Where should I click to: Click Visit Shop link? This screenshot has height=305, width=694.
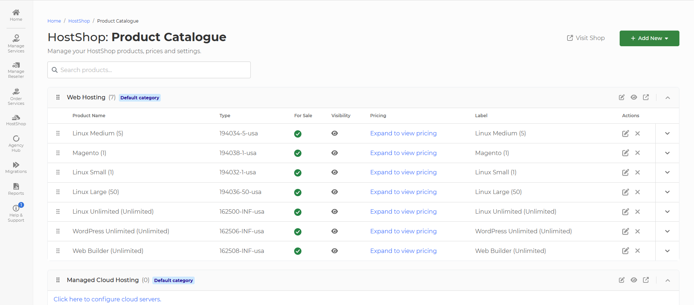586,38
